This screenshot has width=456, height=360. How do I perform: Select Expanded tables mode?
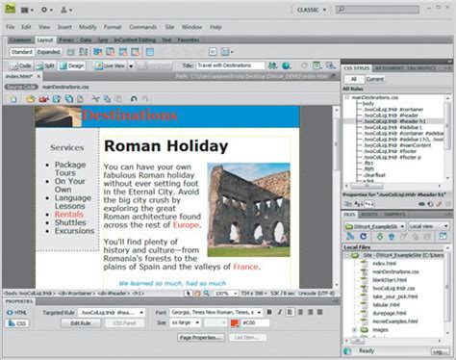point(48,52)
